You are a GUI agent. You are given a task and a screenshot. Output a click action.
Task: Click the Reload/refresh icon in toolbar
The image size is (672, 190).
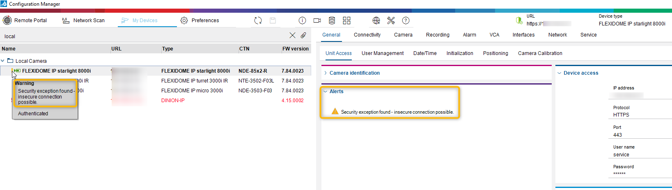coord(258,21)
